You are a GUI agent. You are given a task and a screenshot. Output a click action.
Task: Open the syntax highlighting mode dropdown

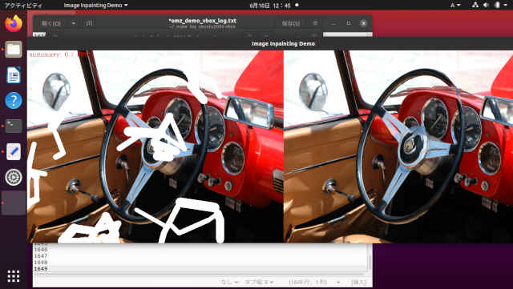tap(228, 282)
